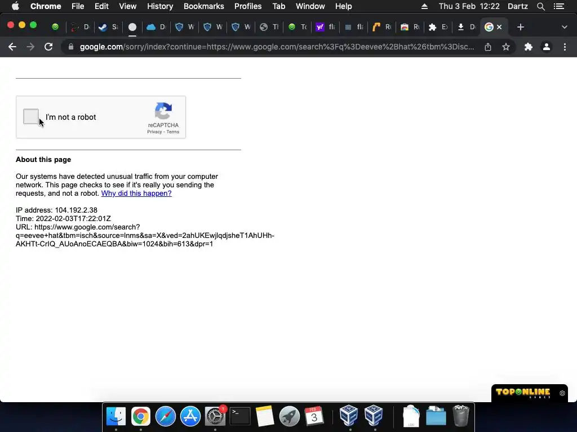Close the active Google tab
This screenshot has width=577, height=432.
click(x=499, y=27)
